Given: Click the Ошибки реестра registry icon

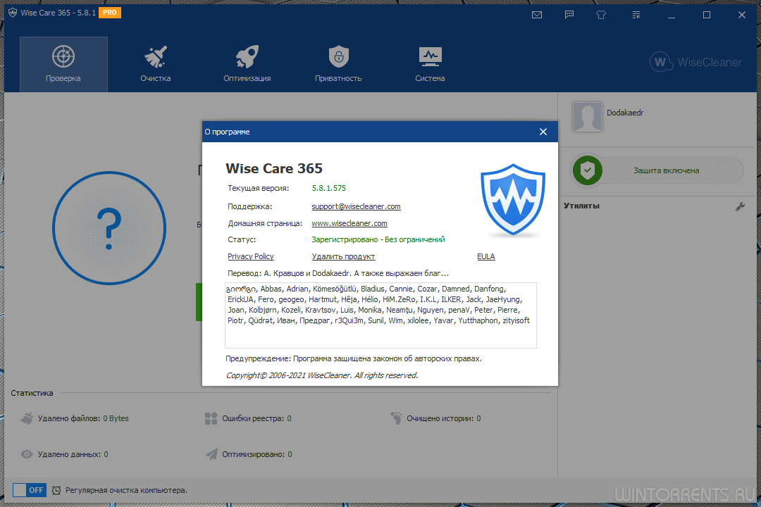Looking at the screenshot, I should pos(211,418).
